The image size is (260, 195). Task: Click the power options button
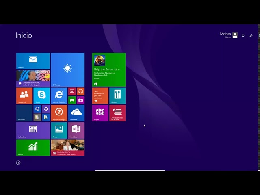[x=243, y=35]
